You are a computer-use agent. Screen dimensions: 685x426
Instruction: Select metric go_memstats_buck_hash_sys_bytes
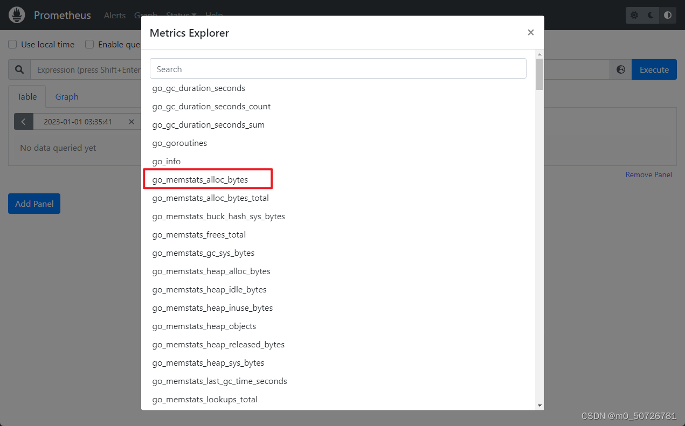tap(219, 216)
